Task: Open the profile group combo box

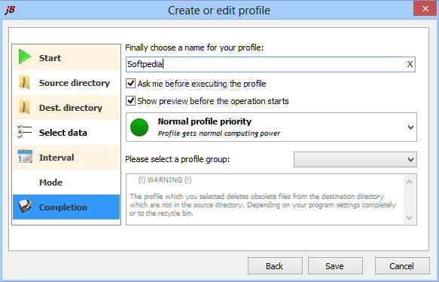Action: 355,160
